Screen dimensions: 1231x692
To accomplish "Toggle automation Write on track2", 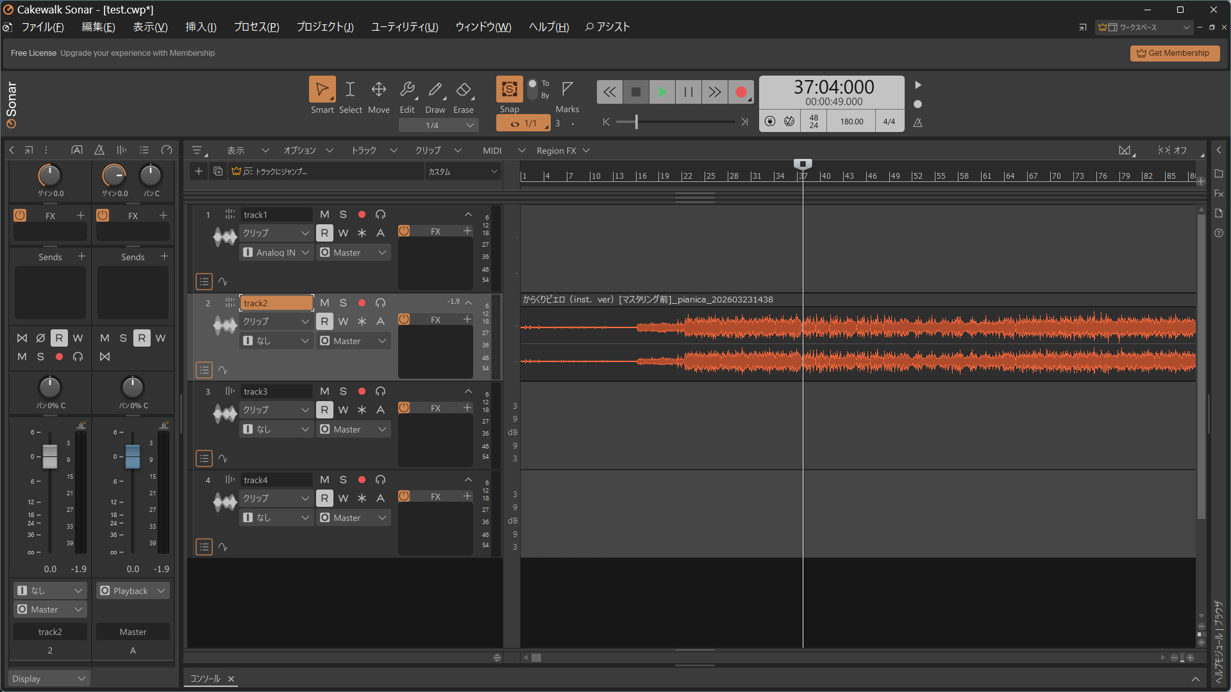I will 343,322.
